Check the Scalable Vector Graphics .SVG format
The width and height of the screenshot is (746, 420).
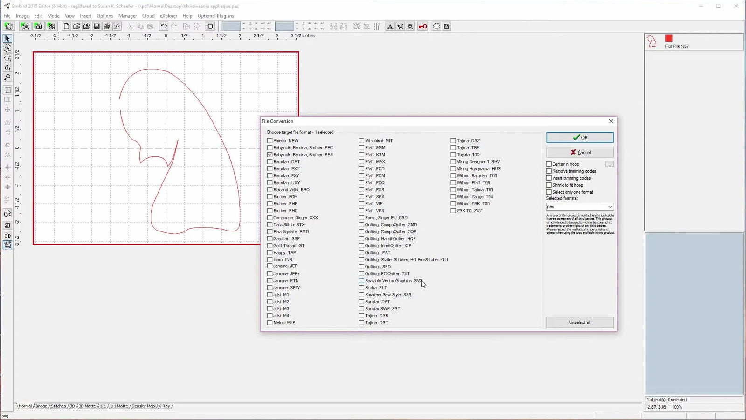coord(362,280)
